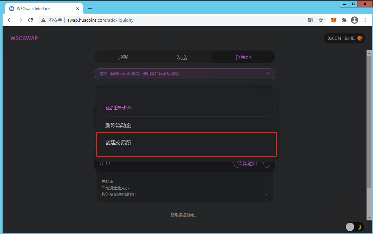This screenshot has height=234, width=373.
Task: Click the 兑换率 label
Action: pos(107,182)
